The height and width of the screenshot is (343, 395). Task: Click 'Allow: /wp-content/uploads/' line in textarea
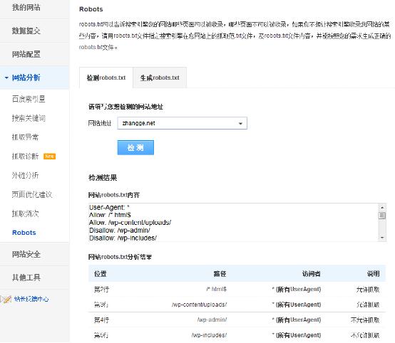click(130, 223)
